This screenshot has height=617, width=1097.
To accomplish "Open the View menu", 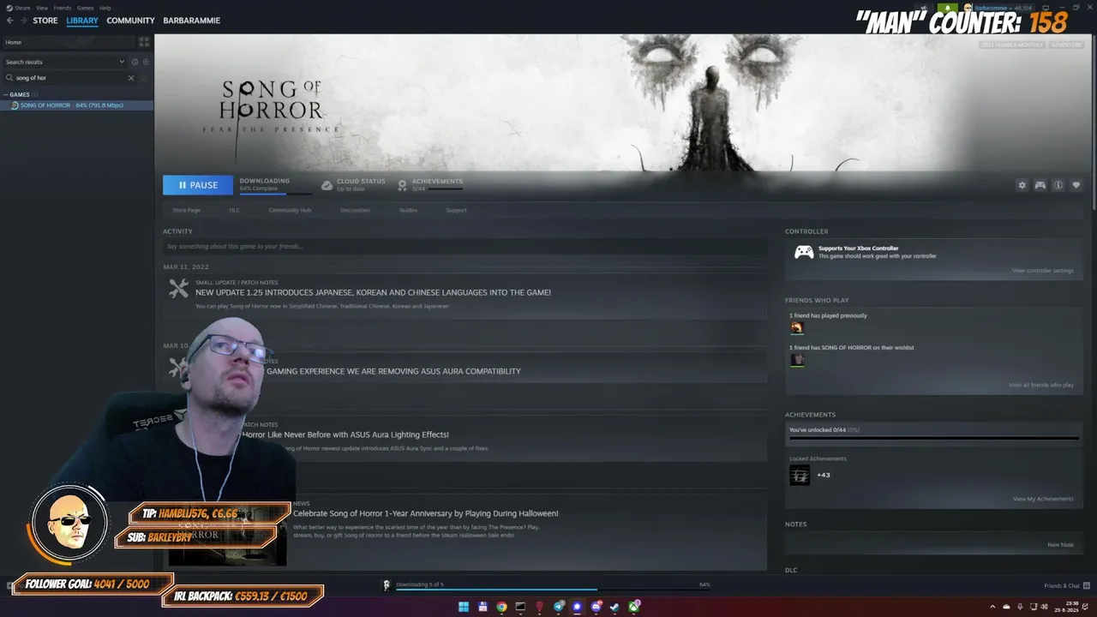I will click(x=41, y=8).
